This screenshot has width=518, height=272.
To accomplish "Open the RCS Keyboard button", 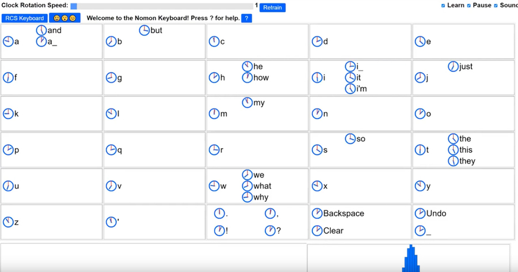I will click(x=24, y=18).
